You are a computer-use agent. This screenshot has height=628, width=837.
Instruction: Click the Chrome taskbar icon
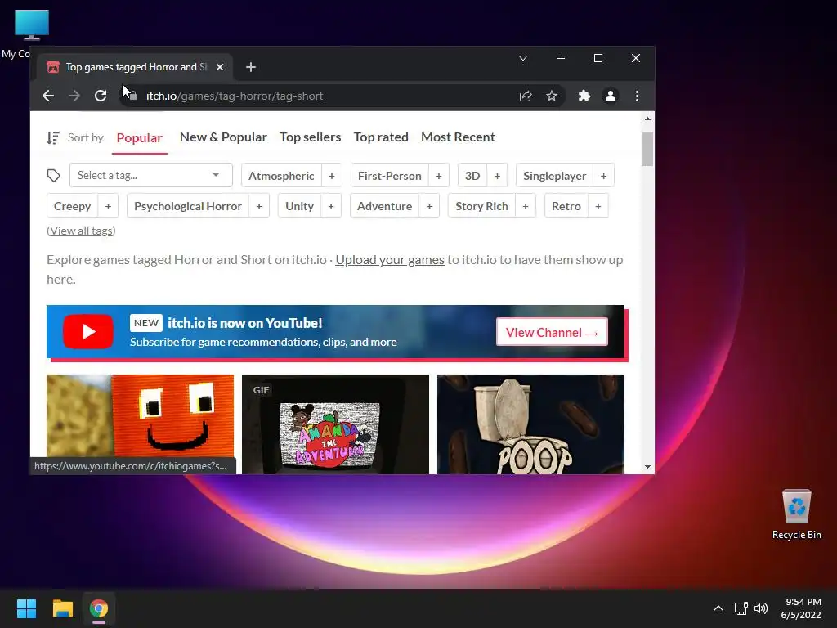pos(99,608)
